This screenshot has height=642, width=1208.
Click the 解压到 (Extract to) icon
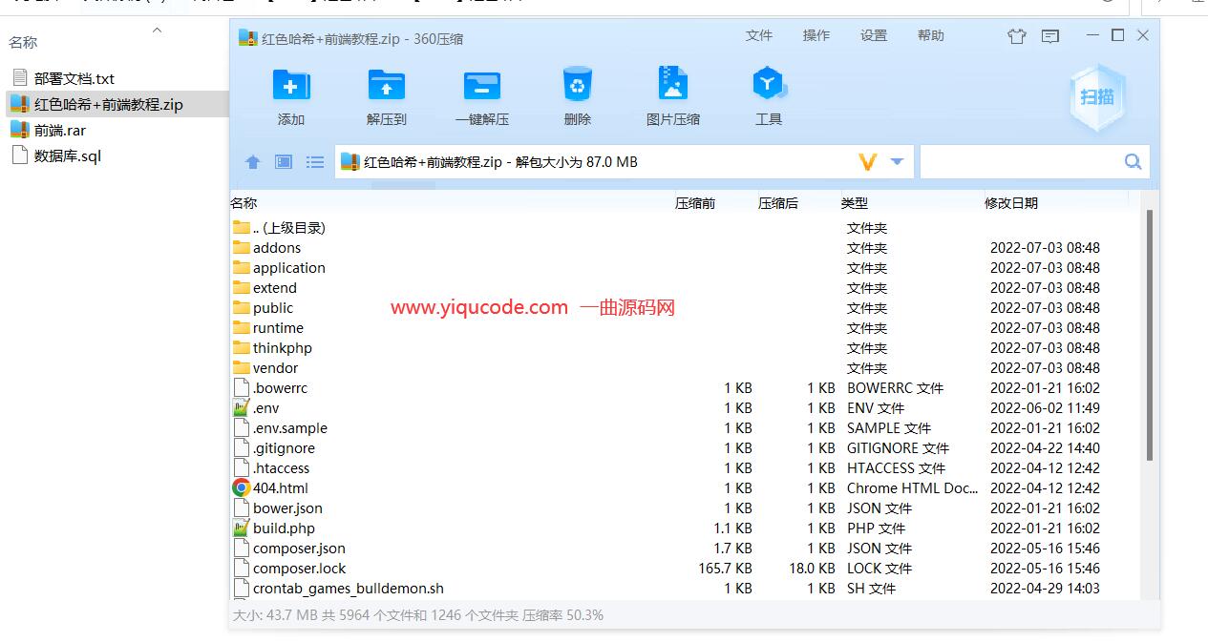pyautogui.click(x=387, y=85)
